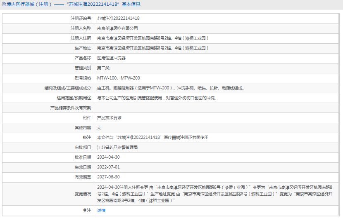
Task: Click the 生产地址 address value
Action: [x=152, y=48]
